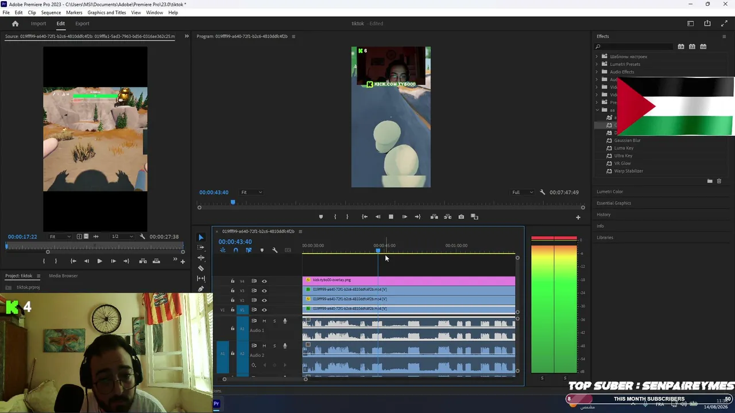735x413 pixels.
Task: Open the Sequence menu
Action: click(51, 13)
